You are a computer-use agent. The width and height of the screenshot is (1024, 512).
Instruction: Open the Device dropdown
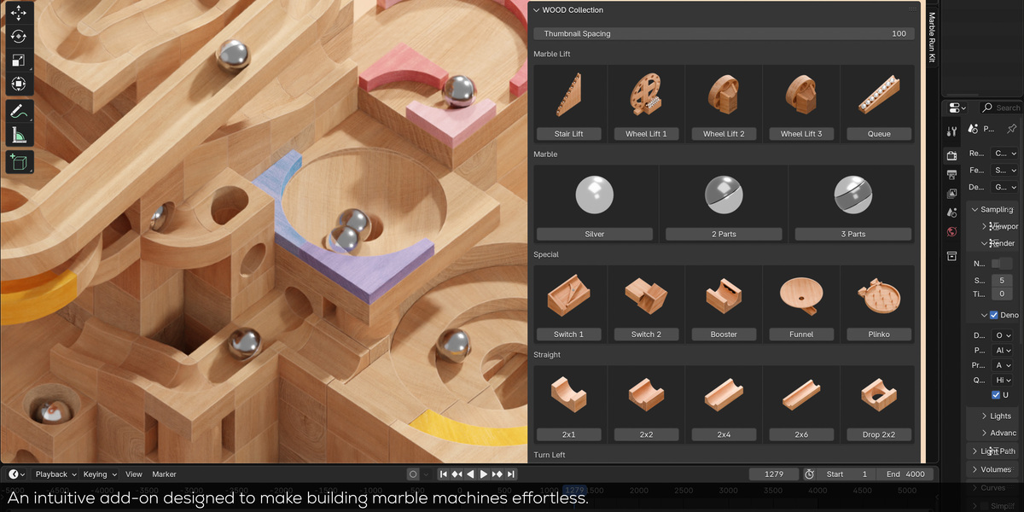pos(1004,187)
